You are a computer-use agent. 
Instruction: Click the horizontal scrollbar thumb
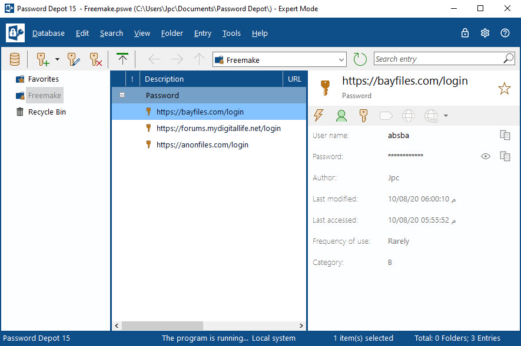pos(162,325)
